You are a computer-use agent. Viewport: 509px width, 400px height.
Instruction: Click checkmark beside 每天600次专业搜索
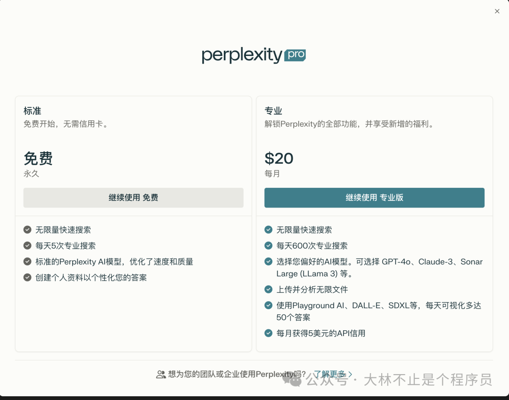point(269,246)
